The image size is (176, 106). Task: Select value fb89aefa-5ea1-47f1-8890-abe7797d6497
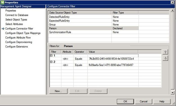pos(111,65)
